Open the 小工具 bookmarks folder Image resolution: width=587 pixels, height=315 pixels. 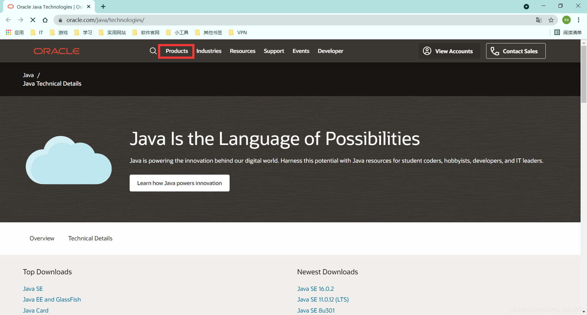177,32
